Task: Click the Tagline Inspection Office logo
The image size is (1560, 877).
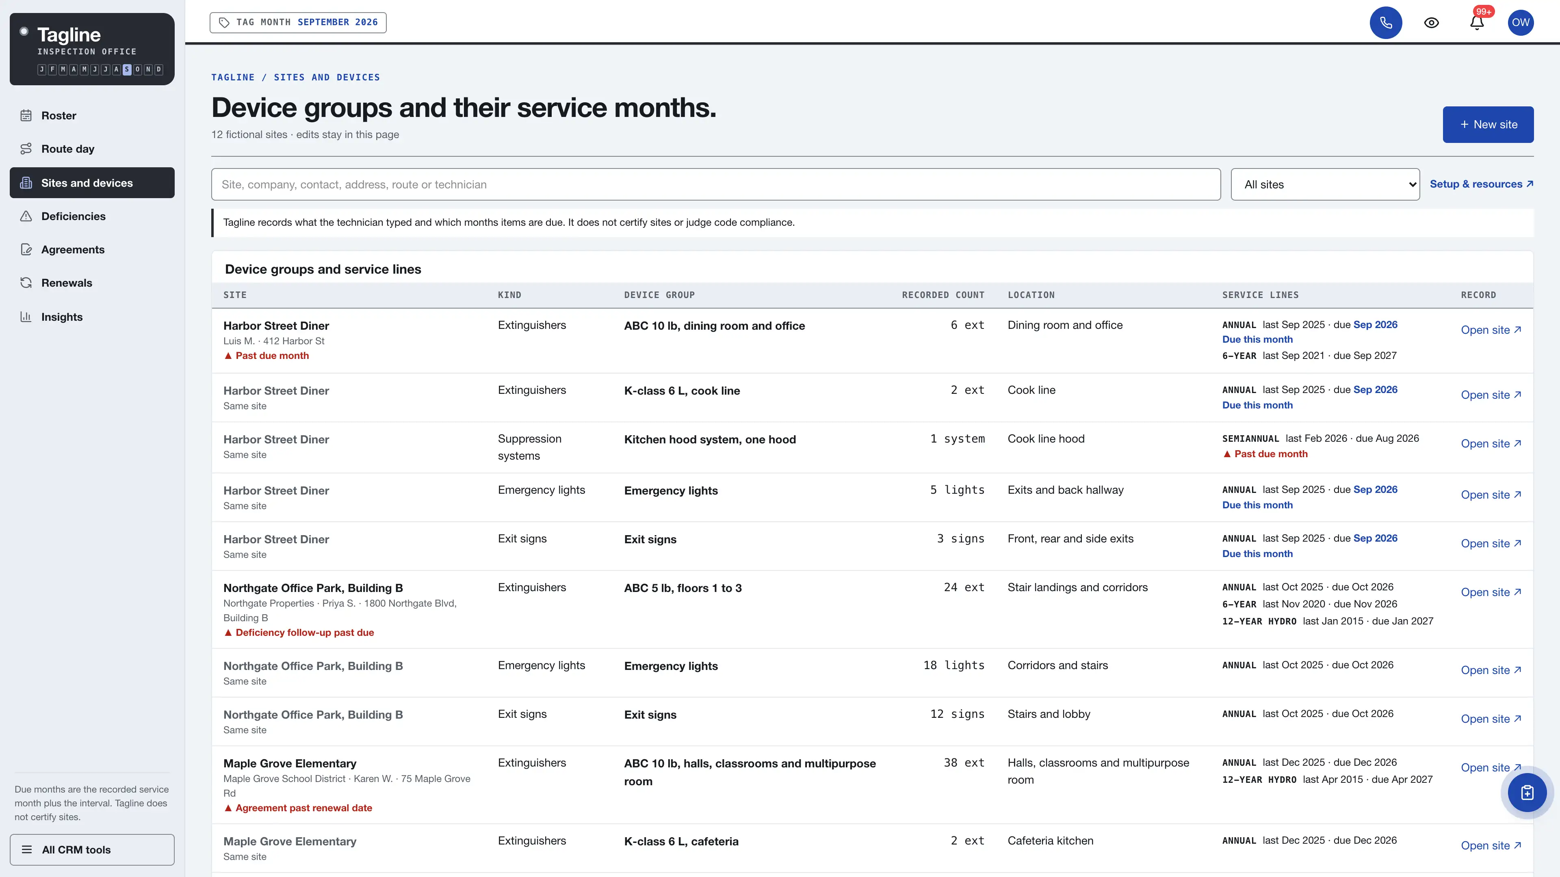Action: click(92, 49)
